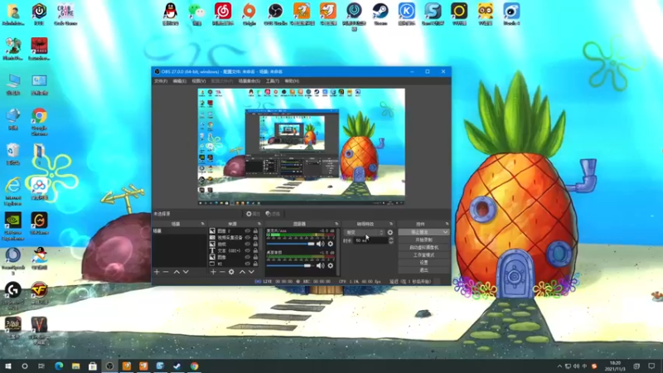Pop out the 场景 dock panel
This screenshot has width=663, height=373.
202,224
